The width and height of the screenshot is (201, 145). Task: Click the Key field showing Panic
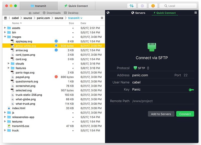[x=160, y=89]
